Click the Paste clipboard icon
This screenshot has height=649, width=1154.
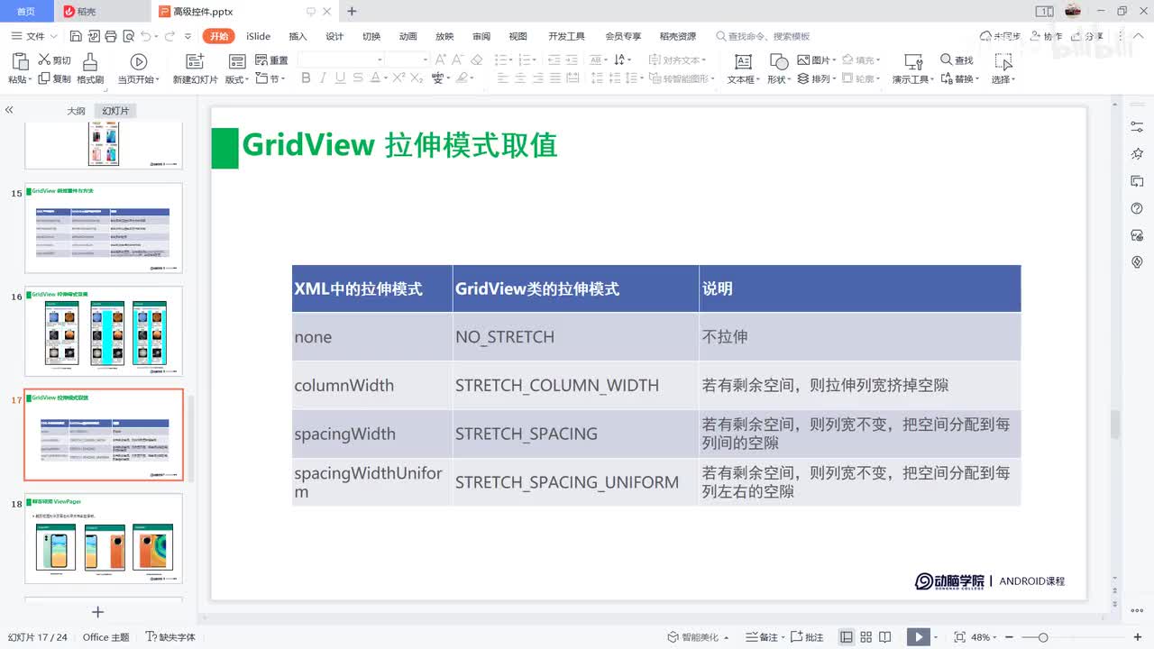(20, 61)
